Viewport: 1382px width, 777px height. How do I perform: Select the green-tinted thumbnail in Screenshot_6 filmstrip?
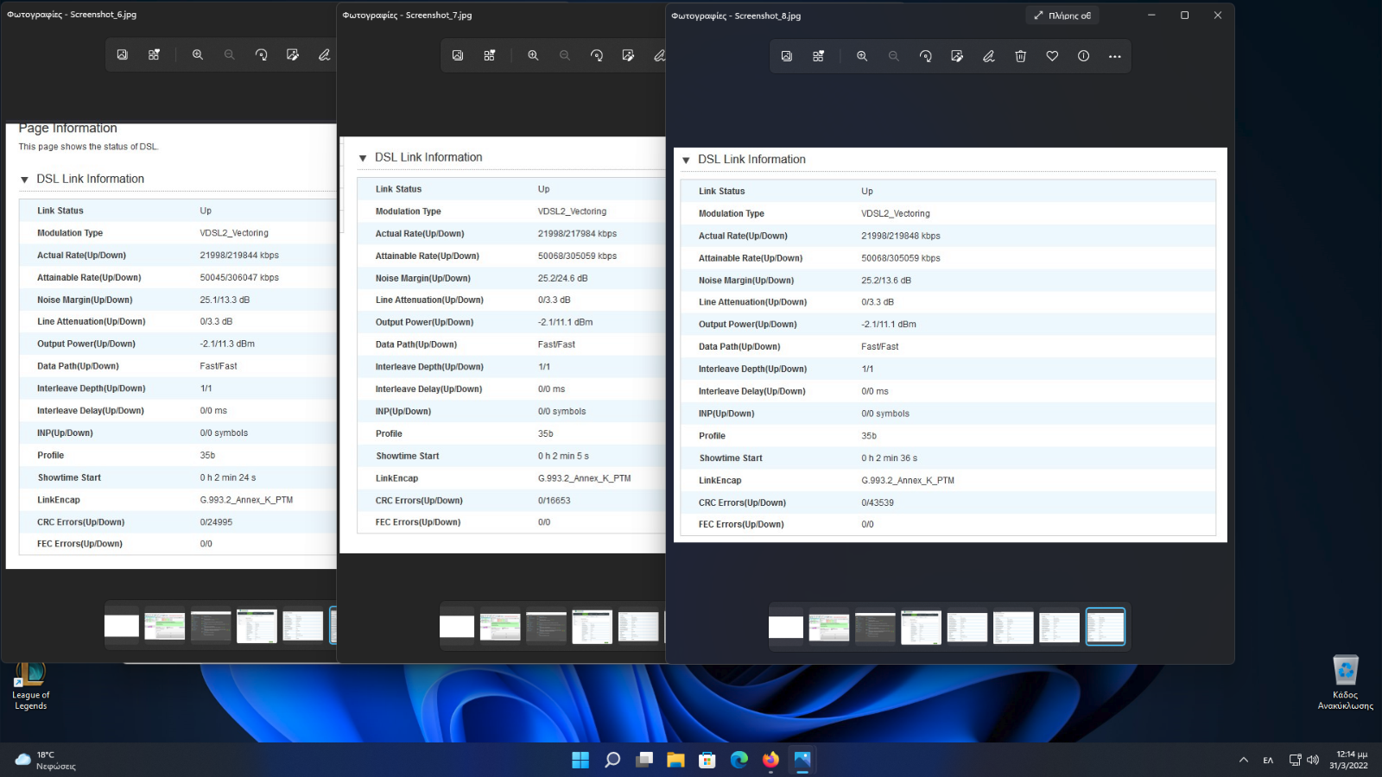tap(164, 626)
